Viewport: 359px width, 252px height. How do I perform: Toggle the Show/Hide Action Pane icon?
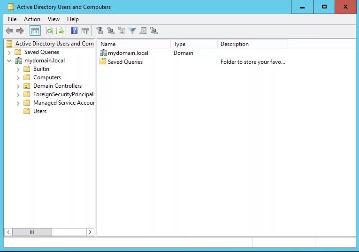click(x=85, y=31)
